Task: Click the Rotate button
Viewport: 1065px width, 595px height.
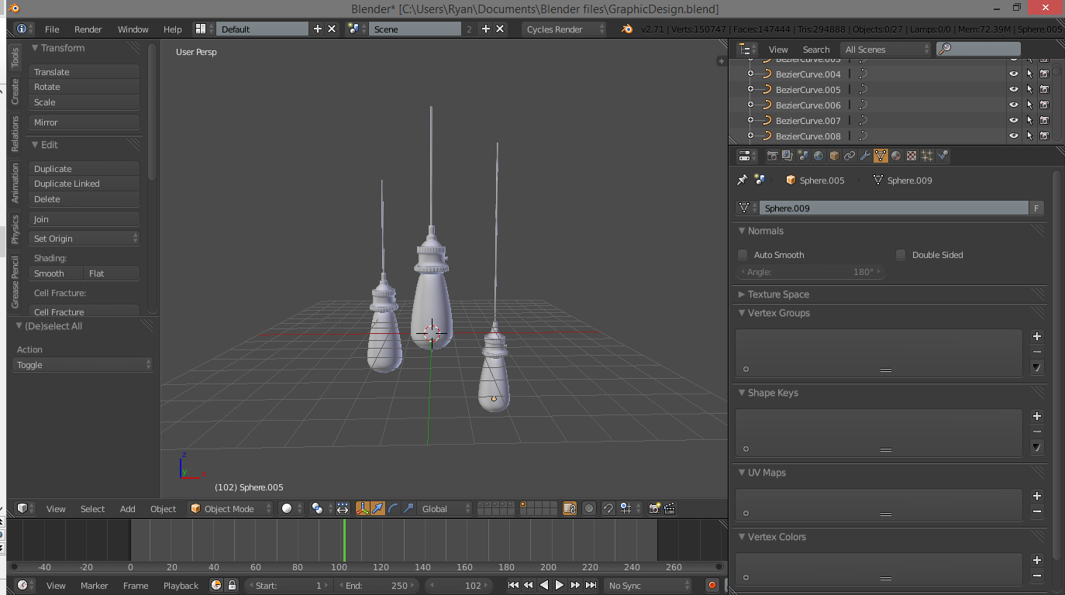Action: point(84,87)
